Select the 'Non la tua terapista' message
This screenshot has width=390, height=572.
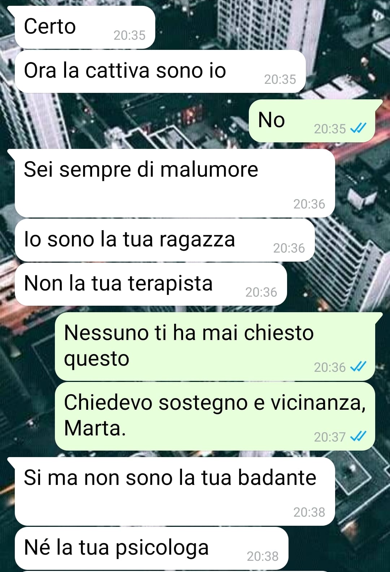[x=151, y=284]
